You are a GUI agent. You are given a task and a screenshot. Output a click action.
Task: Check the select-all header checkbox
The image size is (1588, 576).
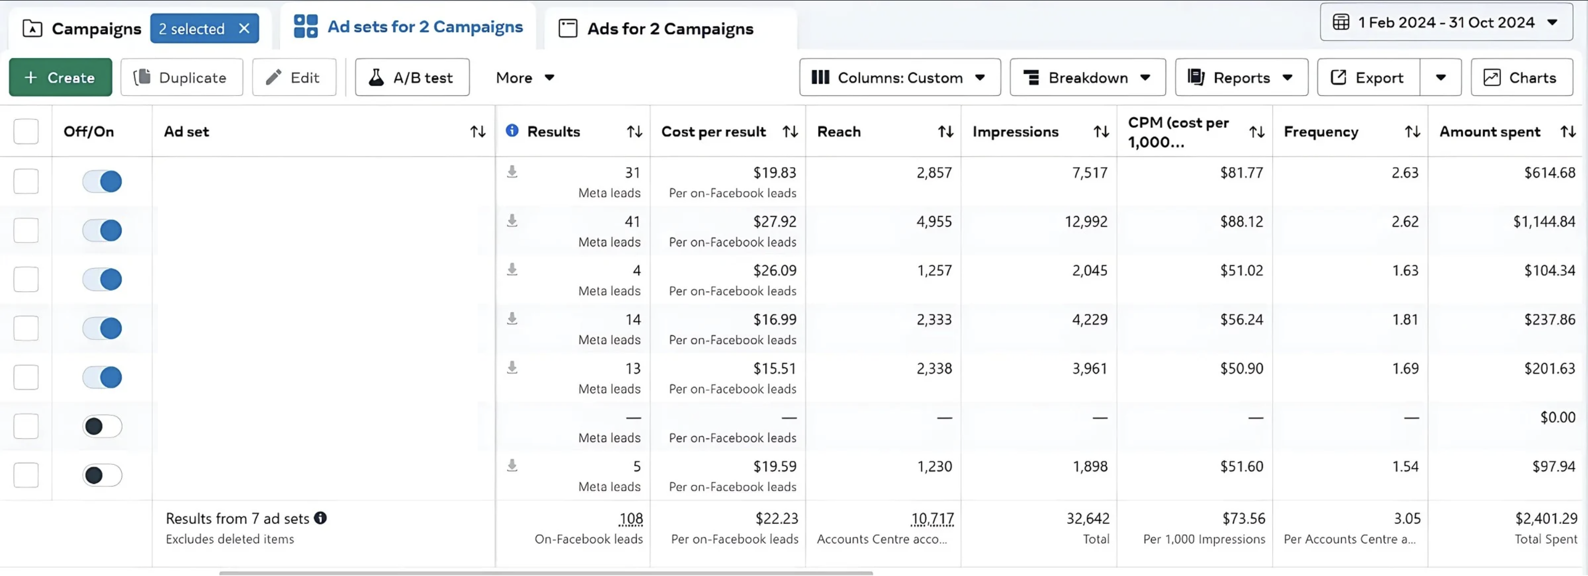coord(26,131)
